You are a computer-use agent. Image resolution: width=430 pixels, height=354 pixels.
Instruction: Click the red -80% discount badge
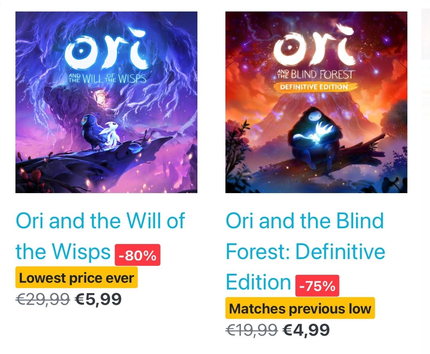[137, 255]
